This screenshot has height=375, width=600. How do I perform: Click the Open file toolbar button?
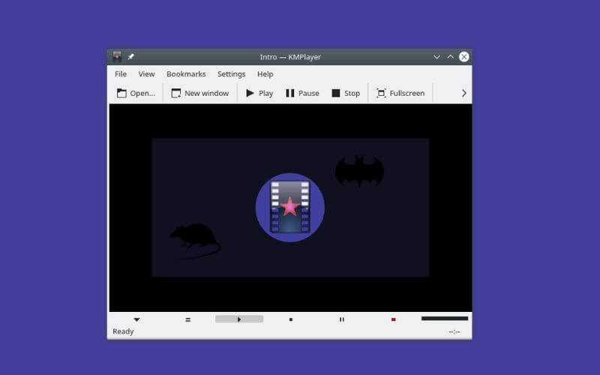coord(136,93)
